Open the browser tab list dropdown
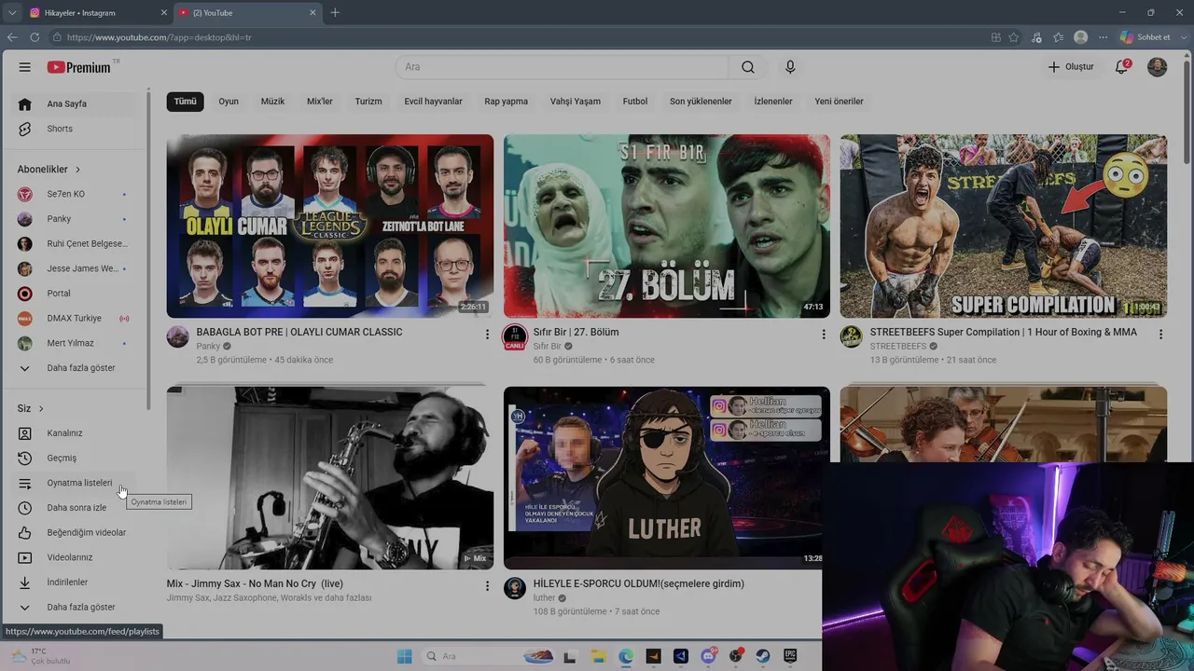The height and width of the screenshot is (671, 1194). (12, 12)
